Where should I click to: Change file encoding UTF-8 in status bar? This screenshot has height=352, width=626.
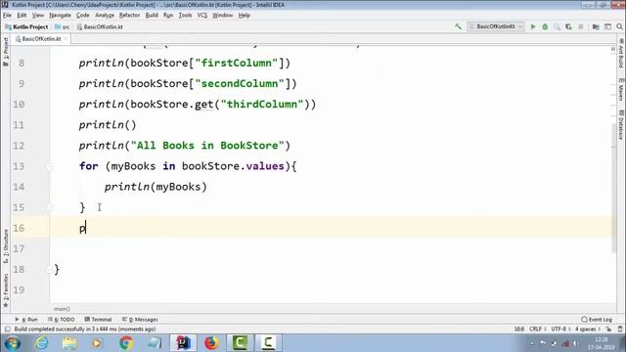[560, 330]
